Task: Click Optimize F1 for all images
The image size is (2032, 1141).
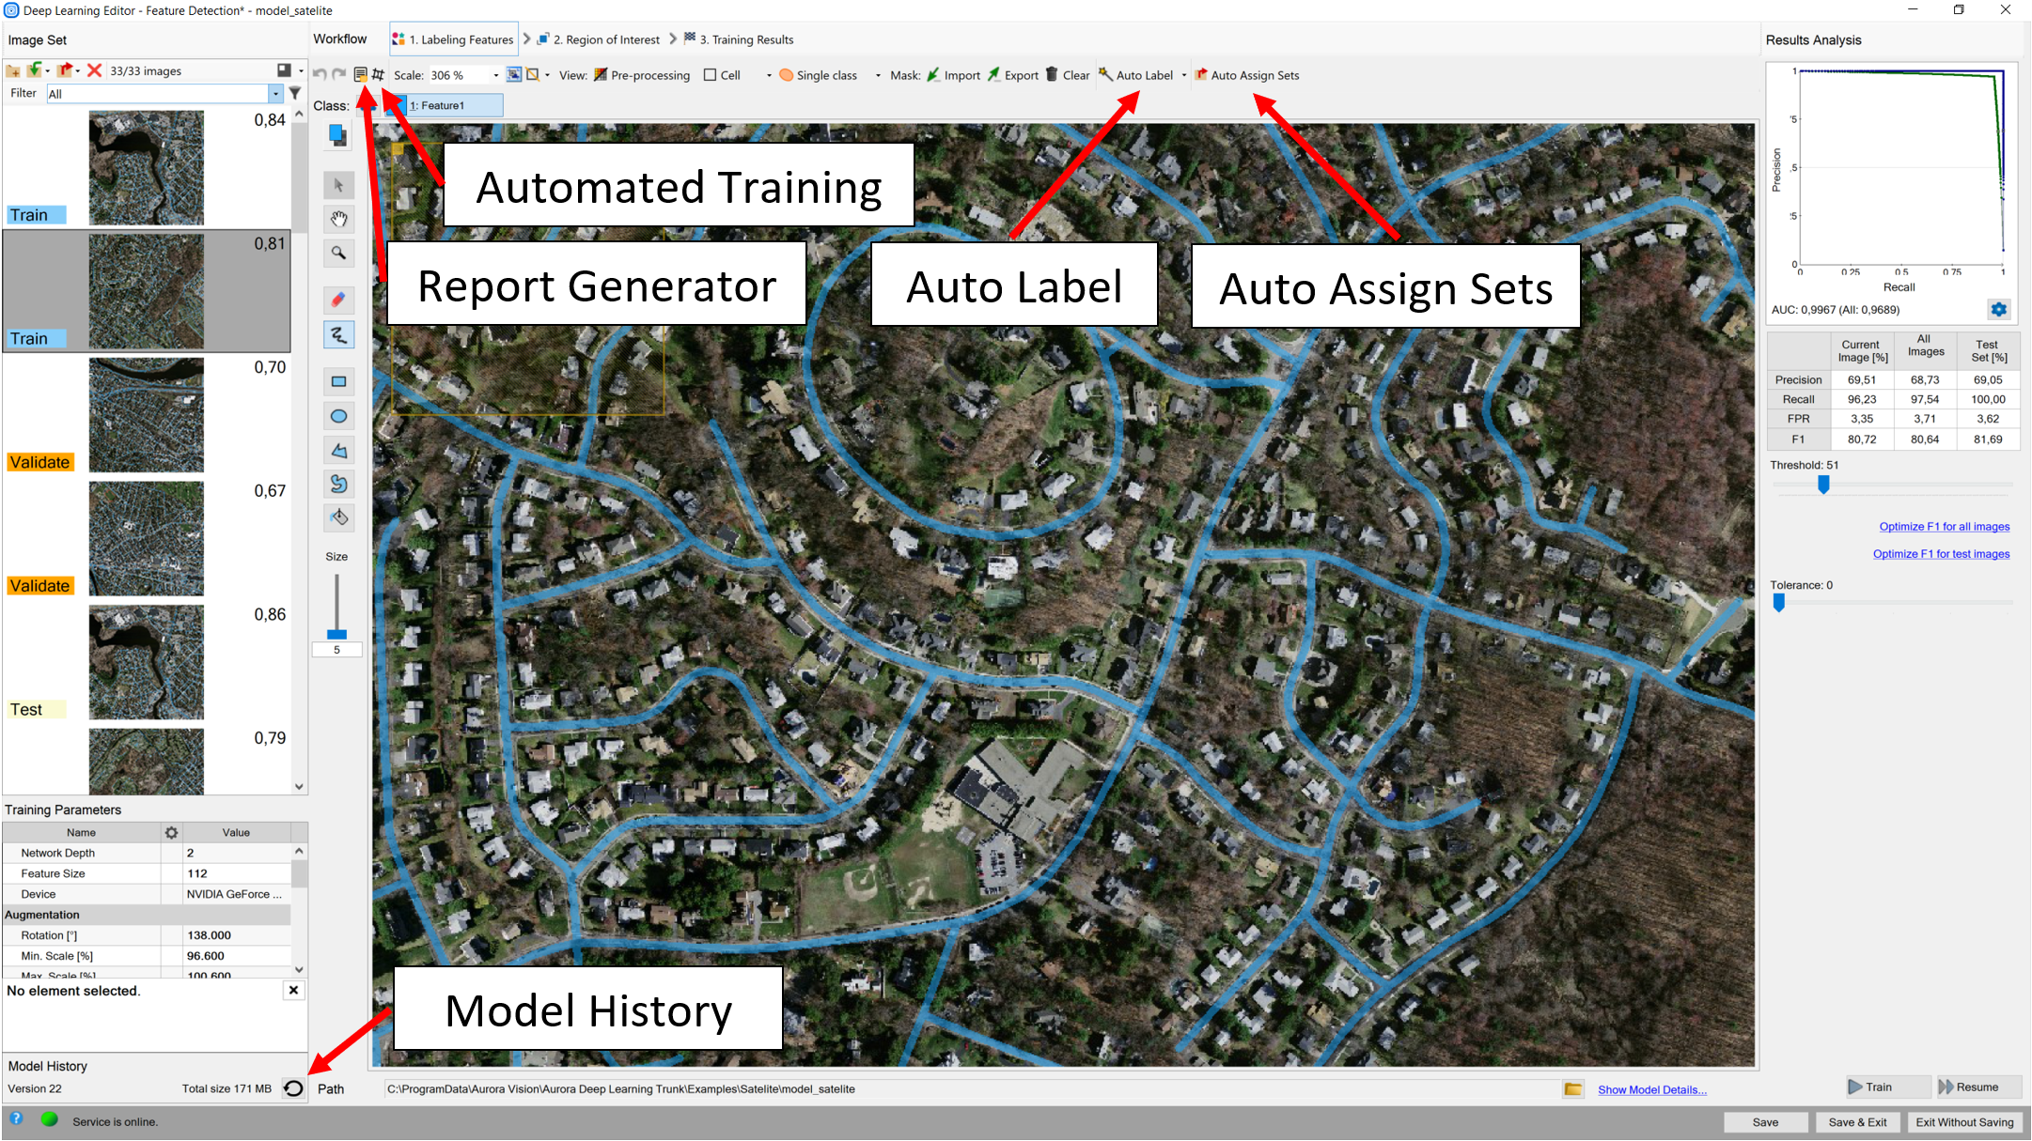Action: pyautogui.click(x=1944, y=527)
